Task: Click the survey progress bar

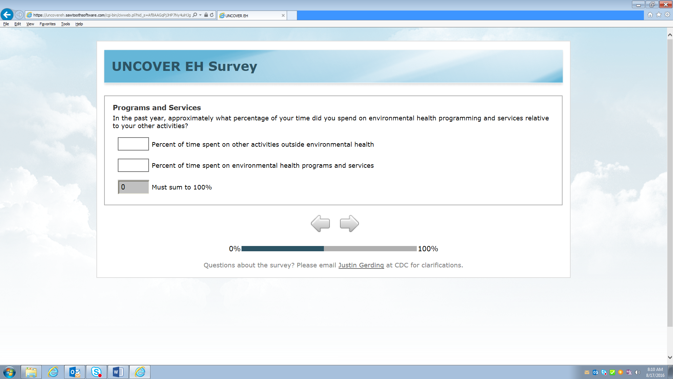Action: tap(329, 249)
